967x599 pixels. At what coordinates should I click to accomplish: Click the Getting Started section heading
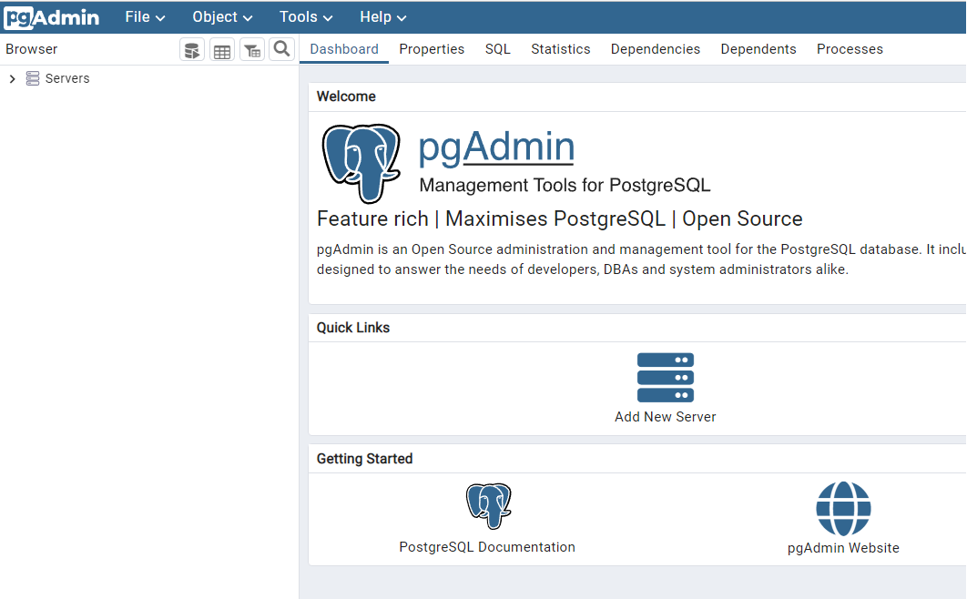(x=364, y=459)
